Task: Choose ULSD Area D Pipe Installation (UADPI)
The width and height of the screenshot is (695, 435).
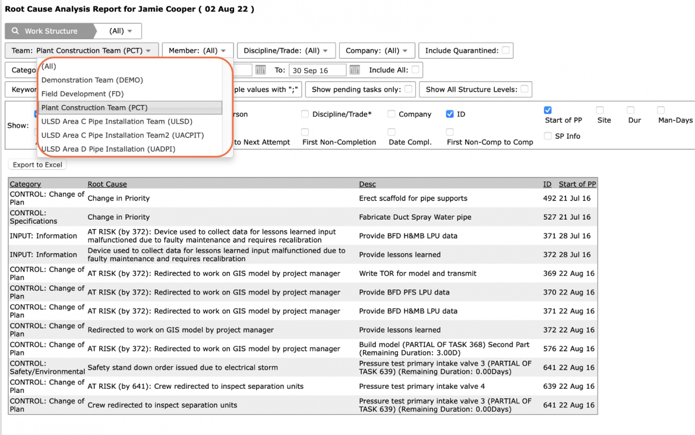Action: pos(130,148)
